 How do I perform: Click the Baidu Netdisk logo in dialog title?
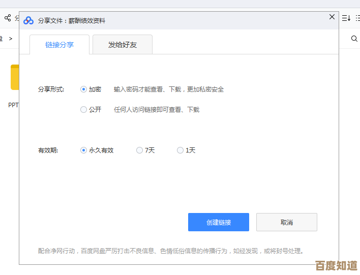(28, 20)
